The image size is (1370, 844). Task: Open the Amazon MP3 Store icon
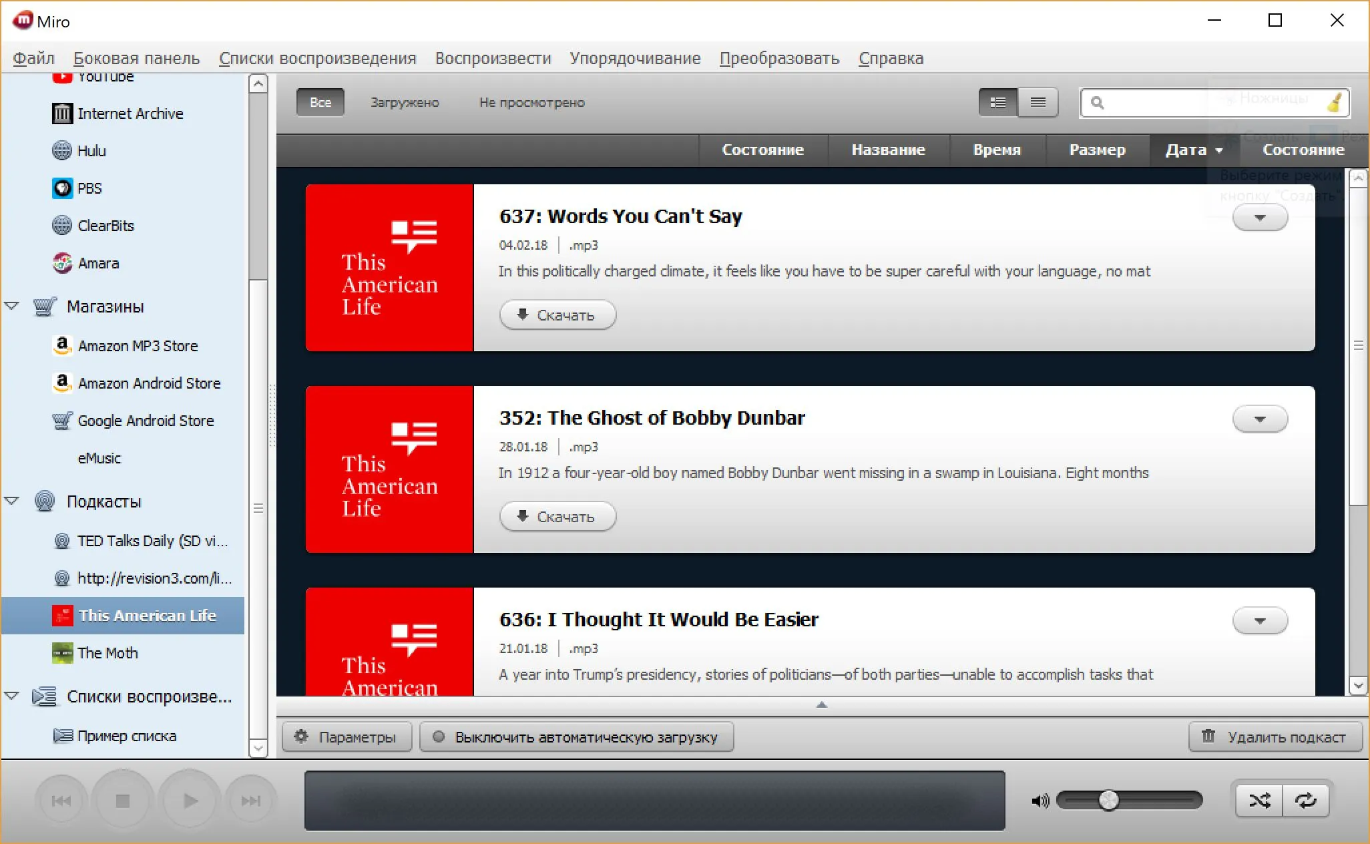62,346
